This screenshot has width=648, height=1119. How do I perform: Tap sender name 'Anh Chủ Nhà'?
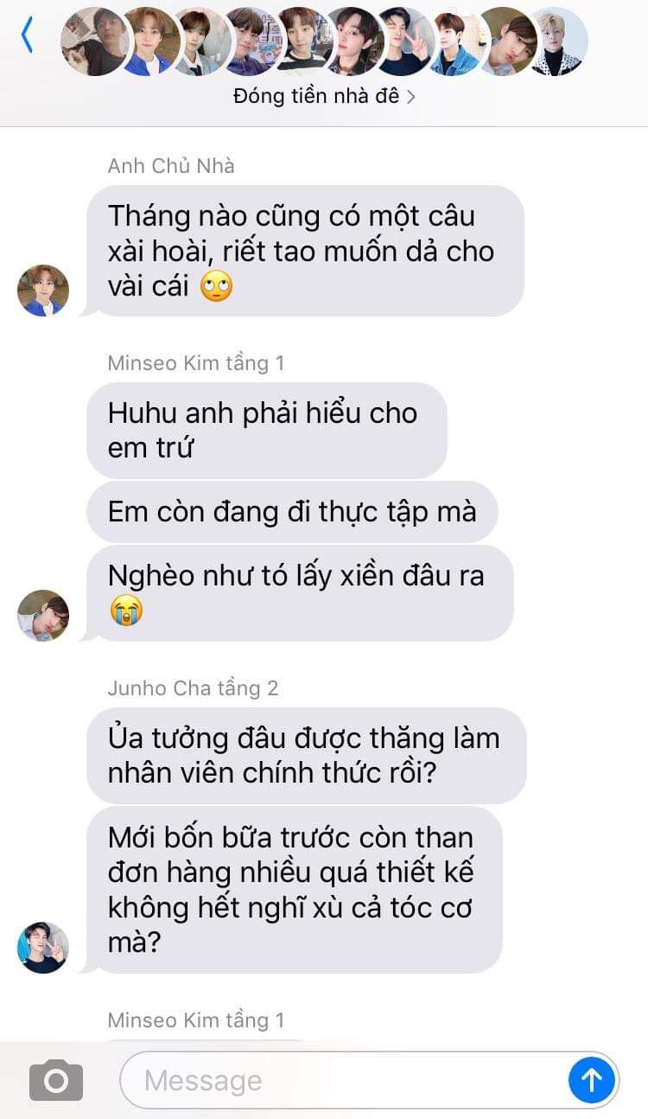[x=171, y=166]
